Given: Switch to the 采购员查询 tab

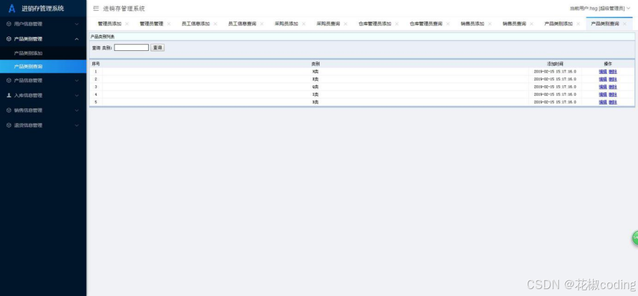Looking at the screenshot, I should 328,24.
